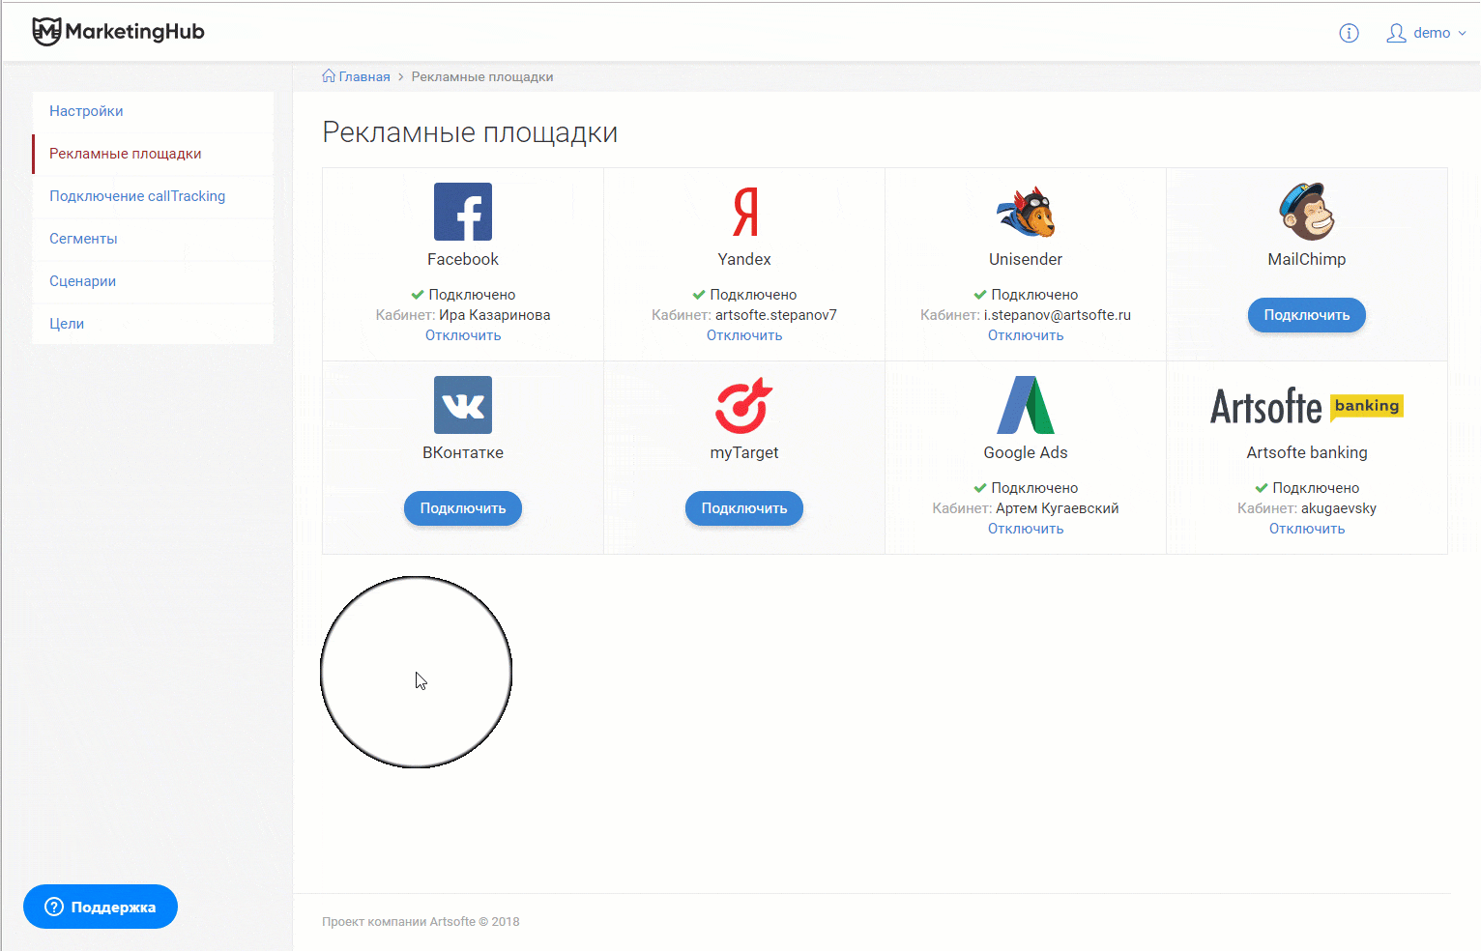Click the Рекламные площадки page heading
The height and width of the screenshot is (951, 1481).
(470, 132)
